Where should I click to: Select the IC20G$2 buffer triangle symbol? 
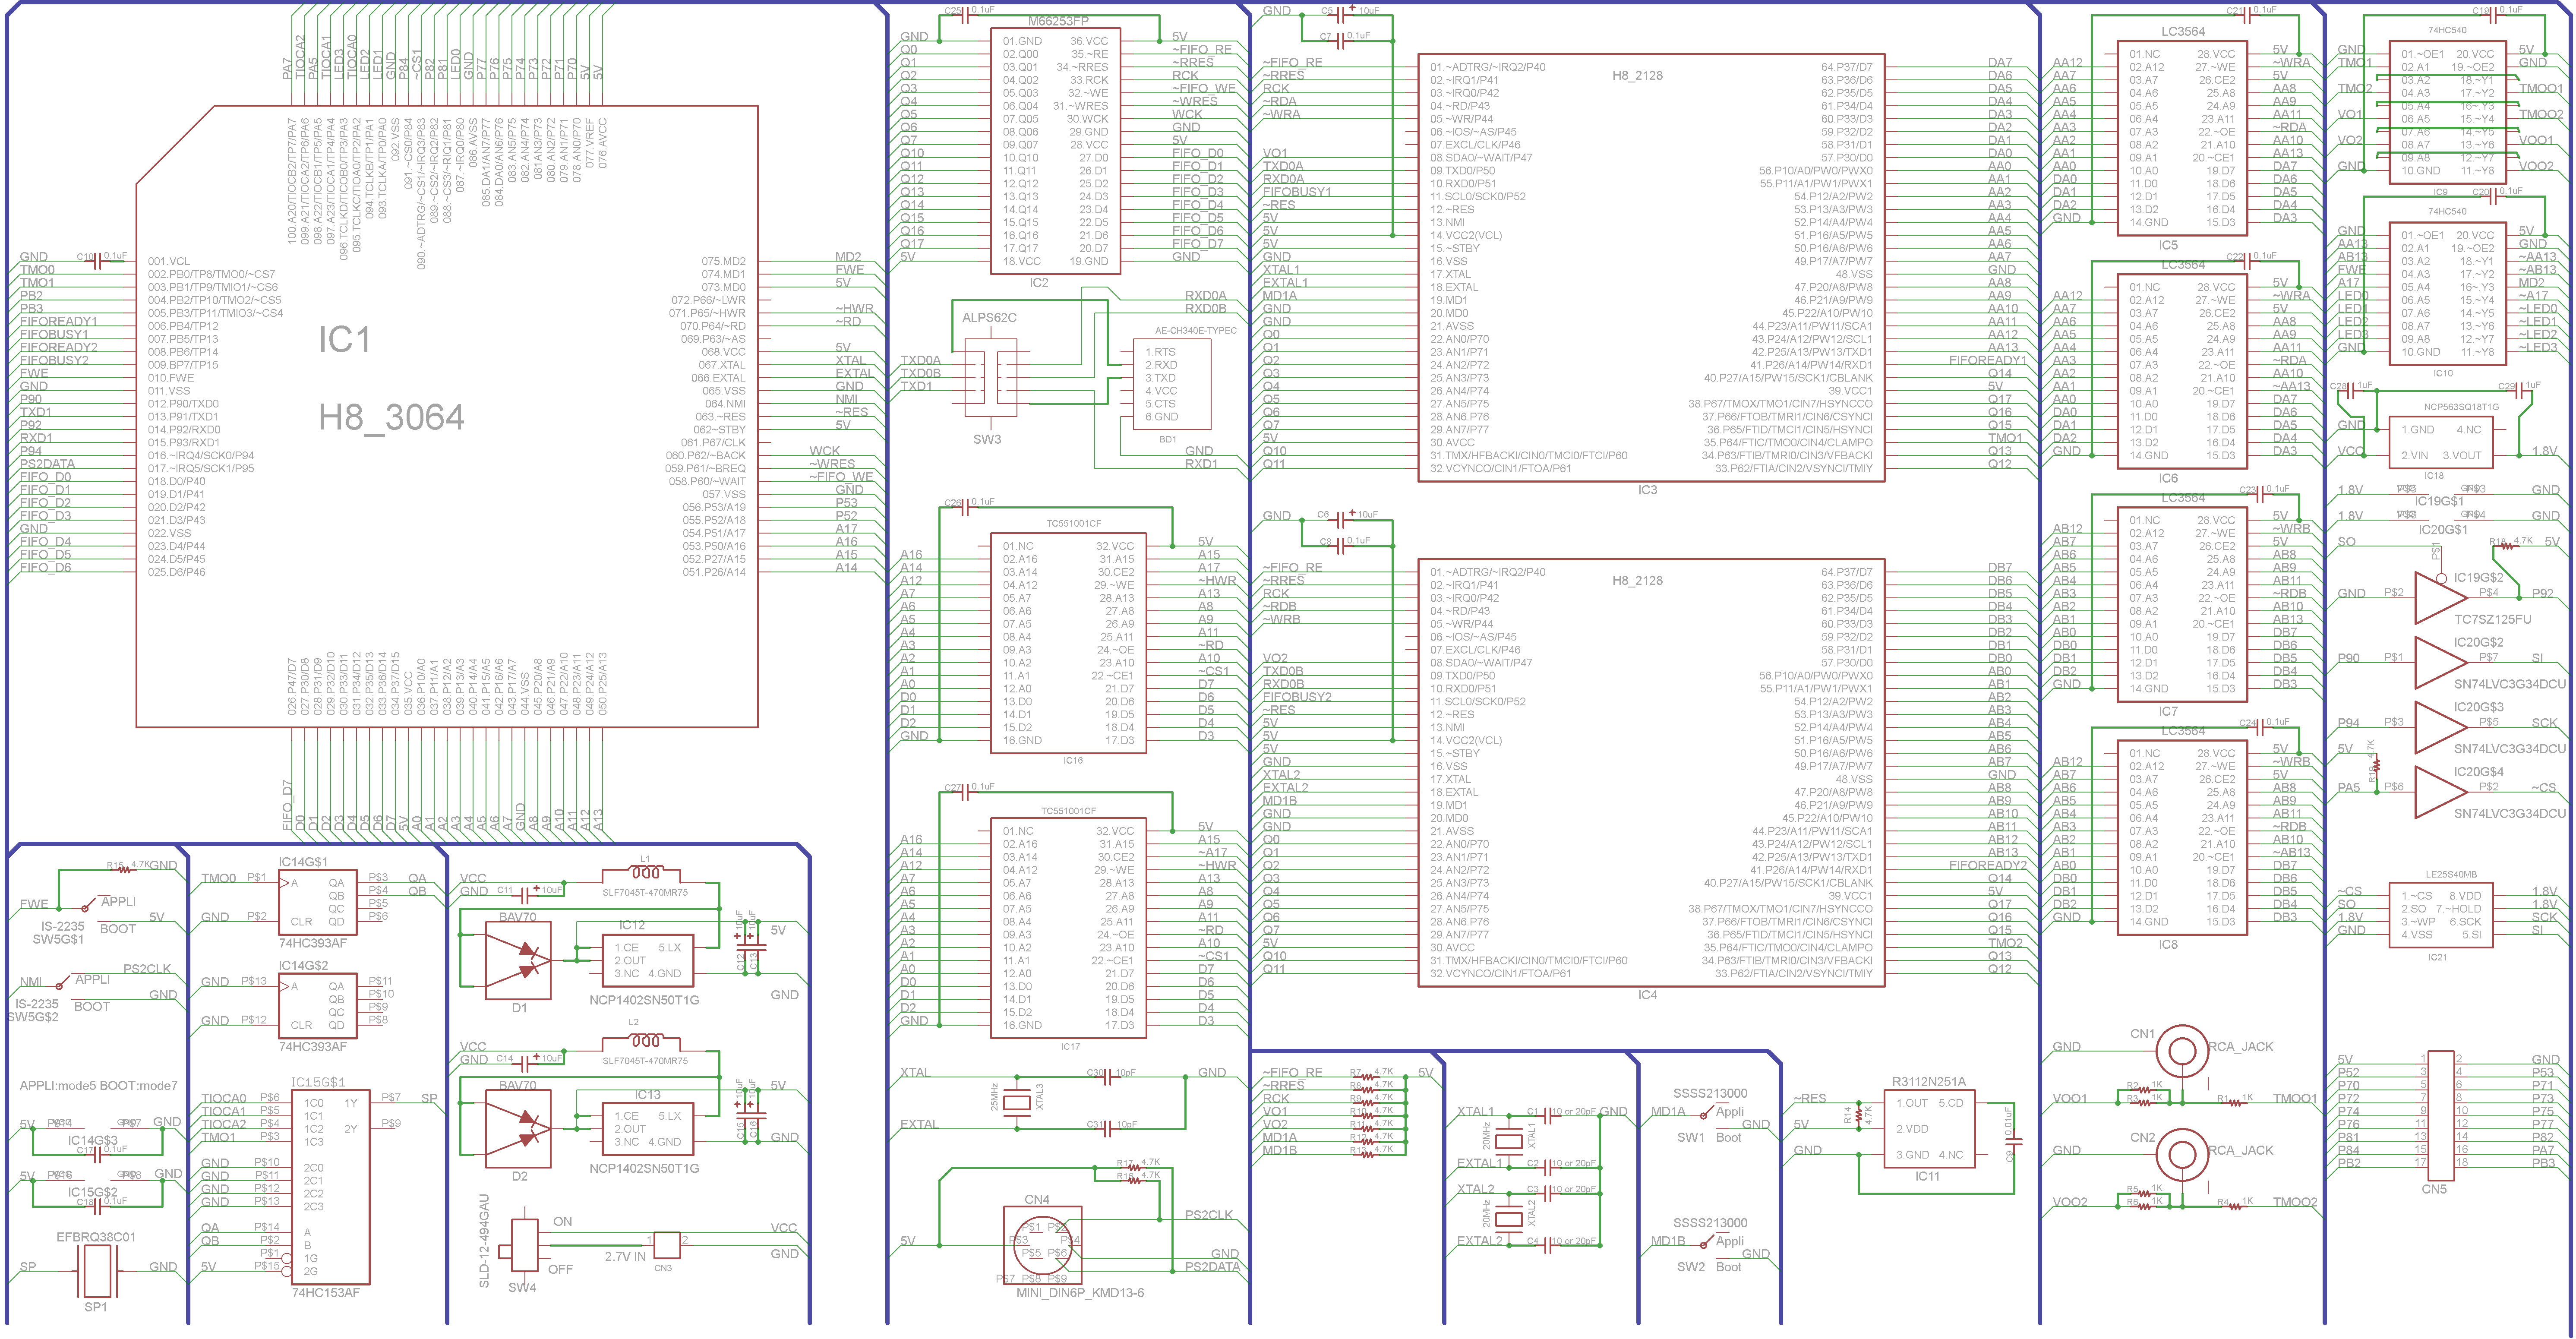(2440, 662)
